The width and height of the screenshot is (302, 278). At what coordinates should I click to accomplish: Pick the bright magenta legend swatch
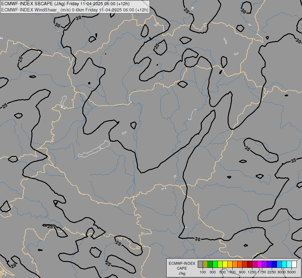pyautogui.click(x=260, y=264)
